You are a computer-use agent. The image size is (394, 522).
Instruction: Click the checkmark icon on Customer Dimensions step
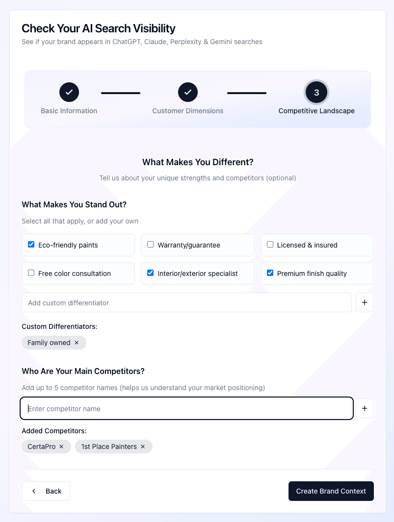188,92
